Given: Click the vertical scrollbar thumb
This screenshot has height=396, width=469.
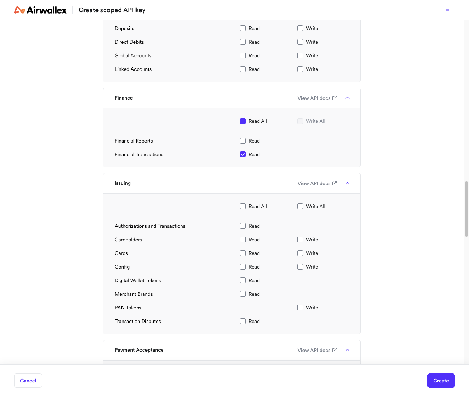Looking at the screenshot, I should (x=466, y=209).
